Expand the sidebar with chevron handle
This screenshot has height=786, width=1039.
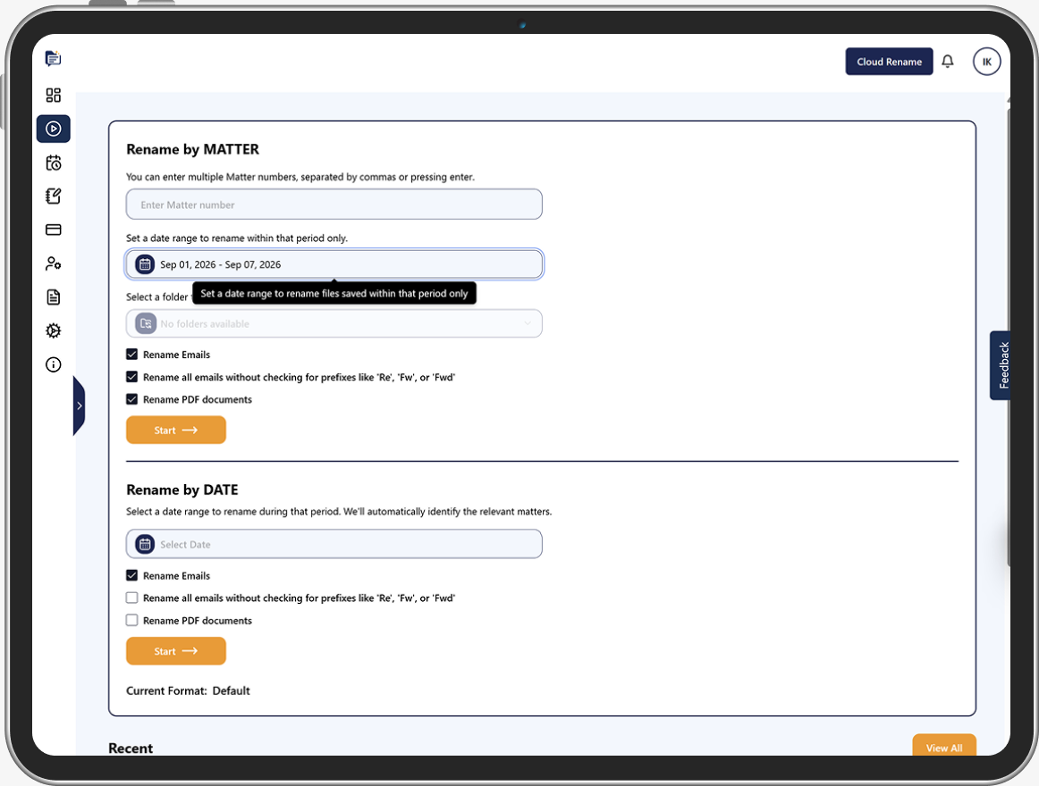79,406
